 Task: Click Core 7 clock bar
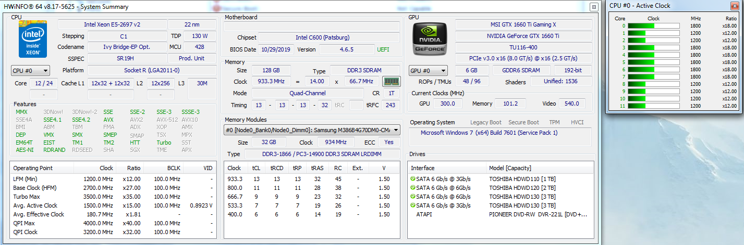[653, 77]
